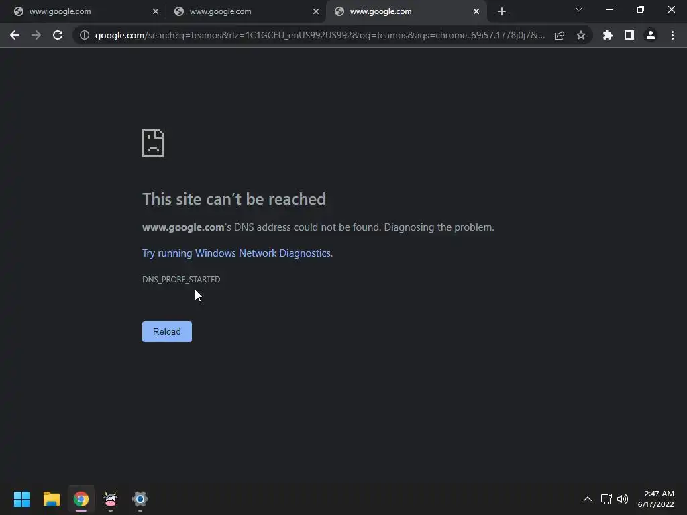Viewport: 687px width, 515px height.
Task: Close the first www.google.com tab
Action: tap(156, 11)
